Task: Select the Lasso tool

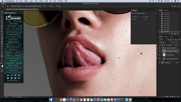Action: [2, 17]
